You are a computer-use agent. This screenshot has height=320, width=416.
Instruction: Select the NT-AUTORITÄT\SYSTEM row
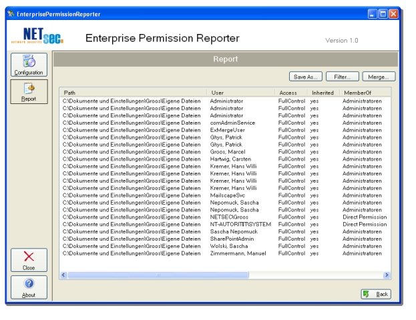click(225, 225)
